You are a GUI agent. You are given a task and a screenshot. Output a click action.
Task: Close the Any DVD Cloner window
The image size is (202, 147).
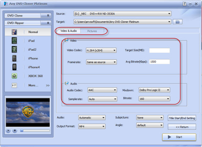click(196, 4)
